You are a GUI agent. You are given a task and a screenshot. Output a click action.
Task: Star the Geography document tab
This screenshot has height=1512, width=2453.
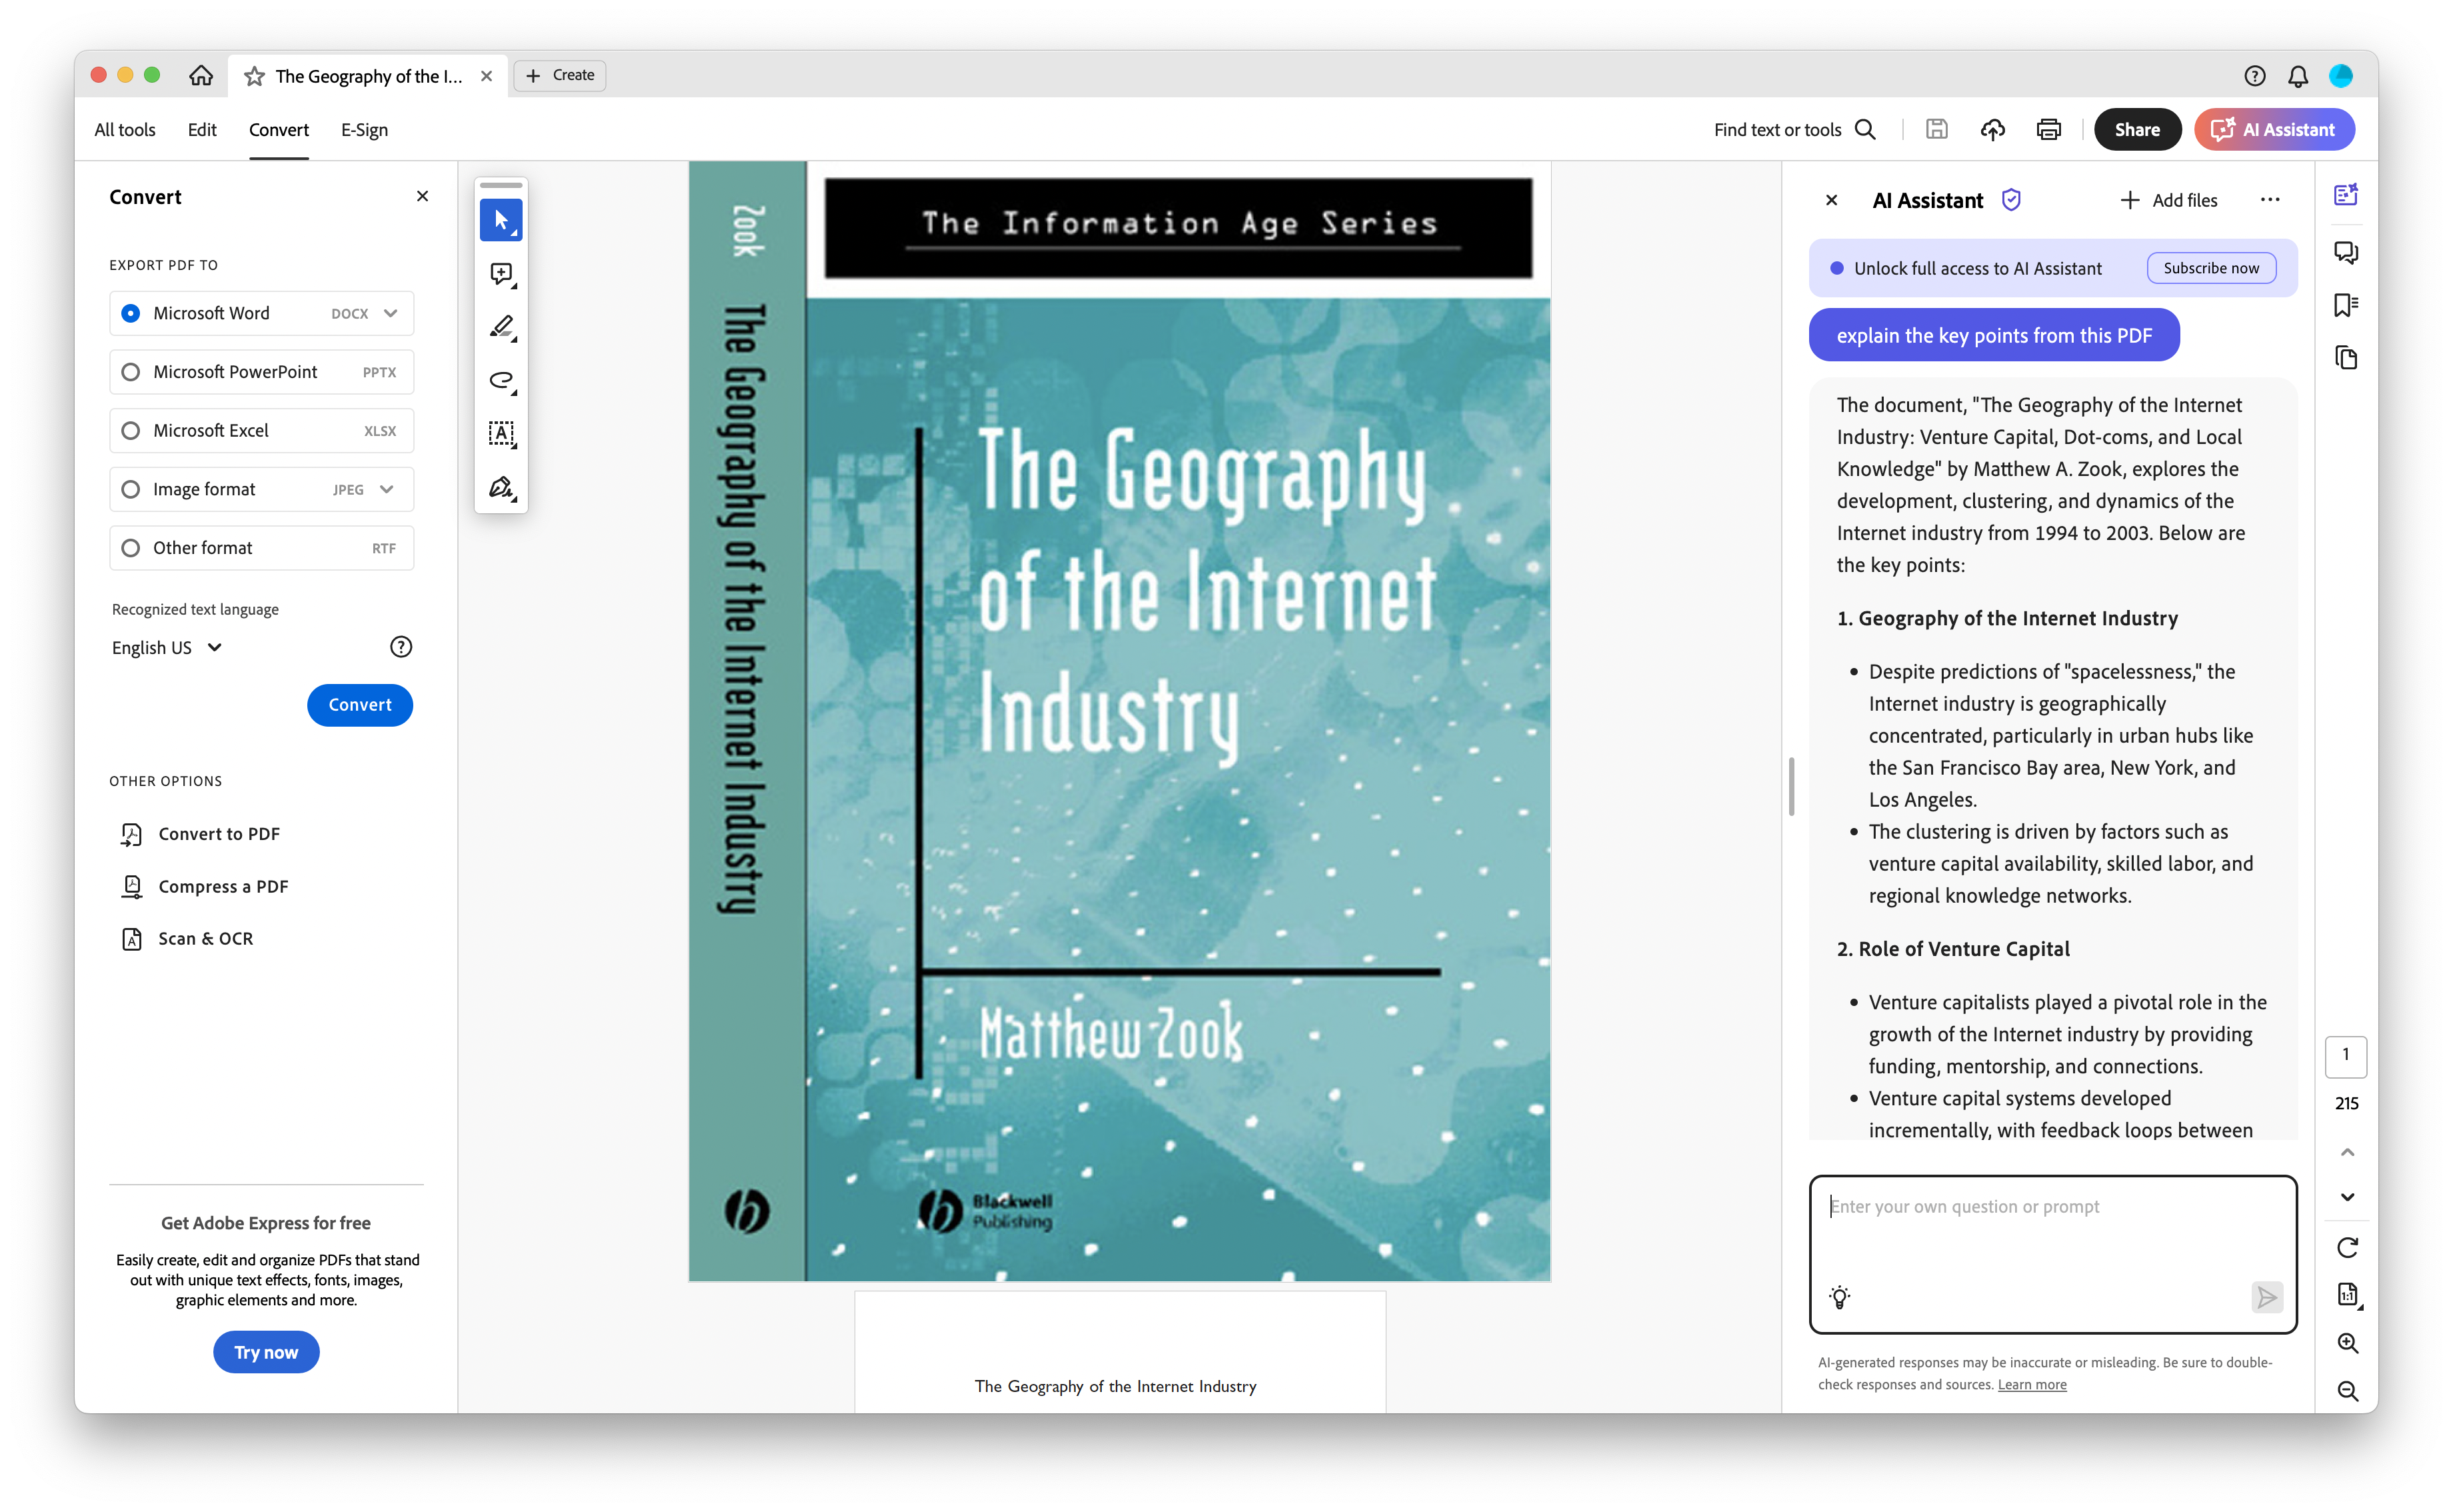[254, 76]
